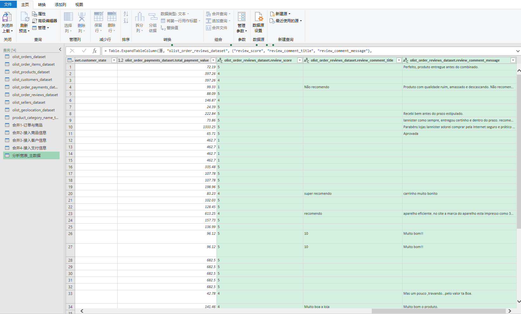Sort ascending with the A-Z icon
The height and width of the screenshot is (314, 521).
126,14
